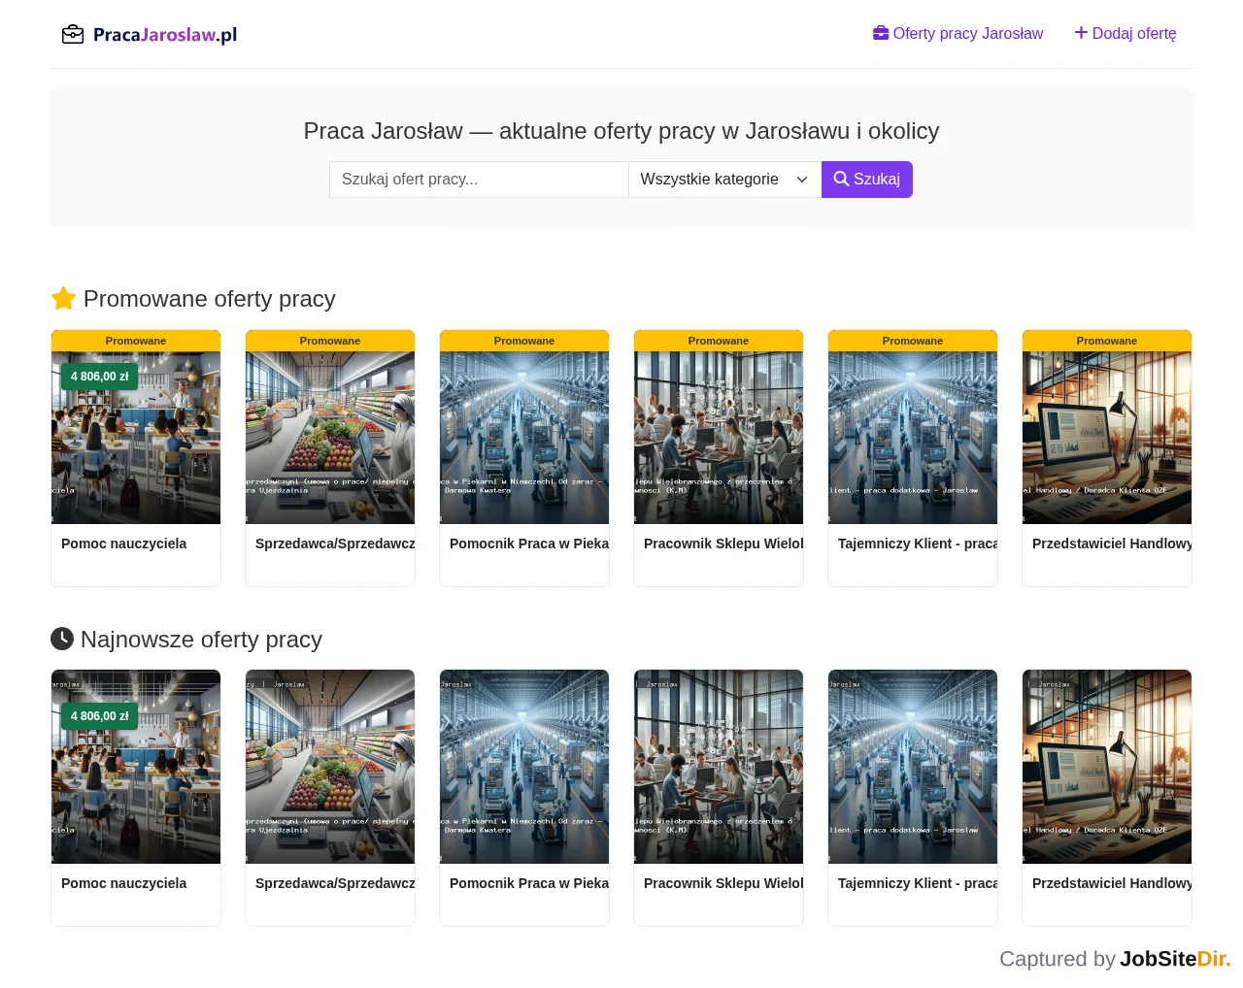Screen dimensions: 1243x988
Task: Open promoted Pracownik Sklepu thumbnail
Action: point(719,438)
